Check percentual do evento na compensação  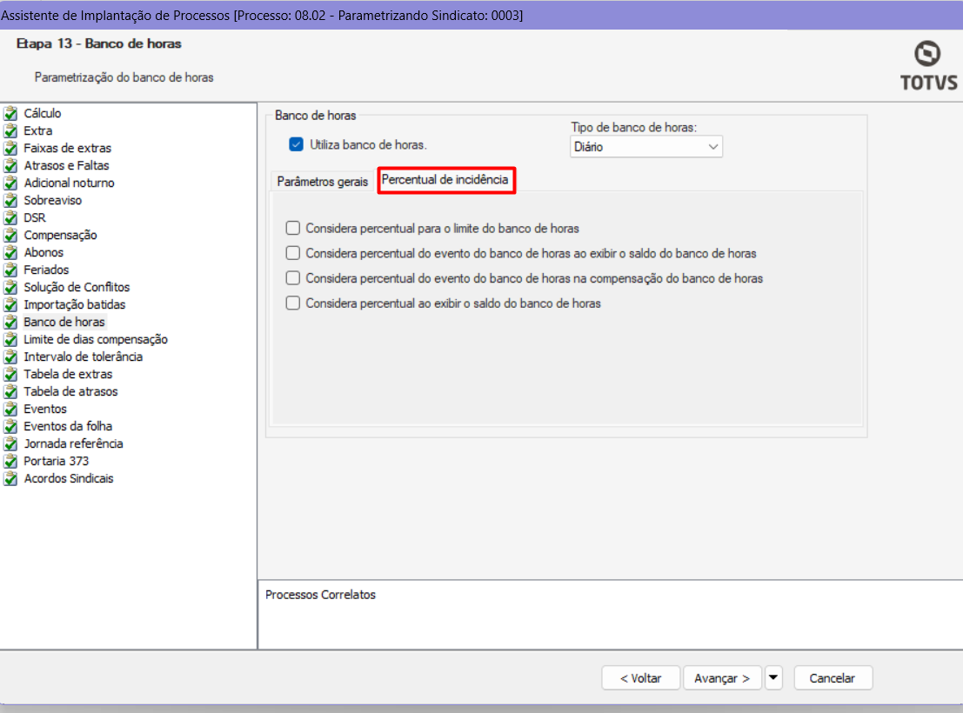[293, 278]
